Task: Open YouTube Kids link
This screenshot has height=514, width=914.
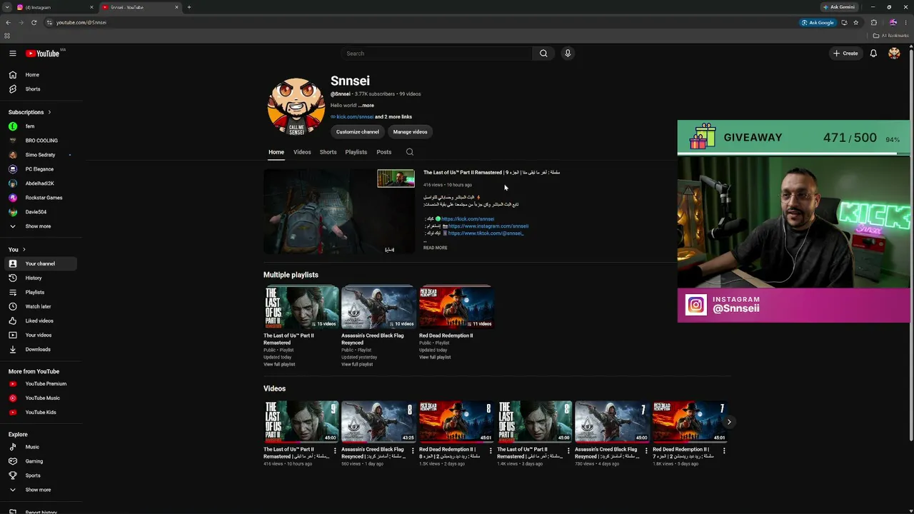Action: click(x=42, y=412)
